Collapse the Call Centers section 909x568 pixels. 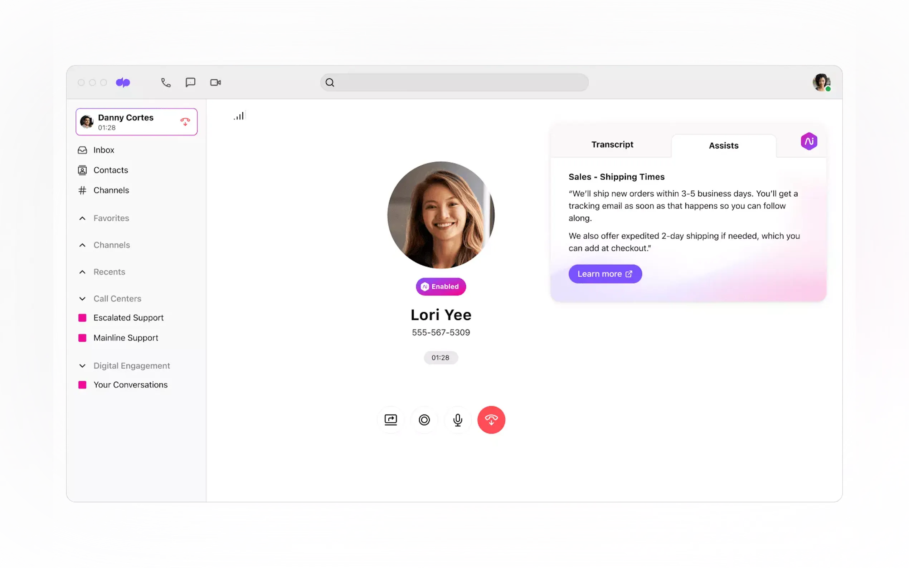tap(82, 299)
